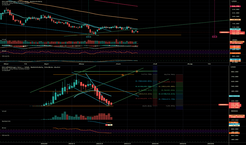The height and width of the screenshot is (145, 246).
Task: Select Fibonacci level 0.786(60.89)
Action: coord(144,81)
